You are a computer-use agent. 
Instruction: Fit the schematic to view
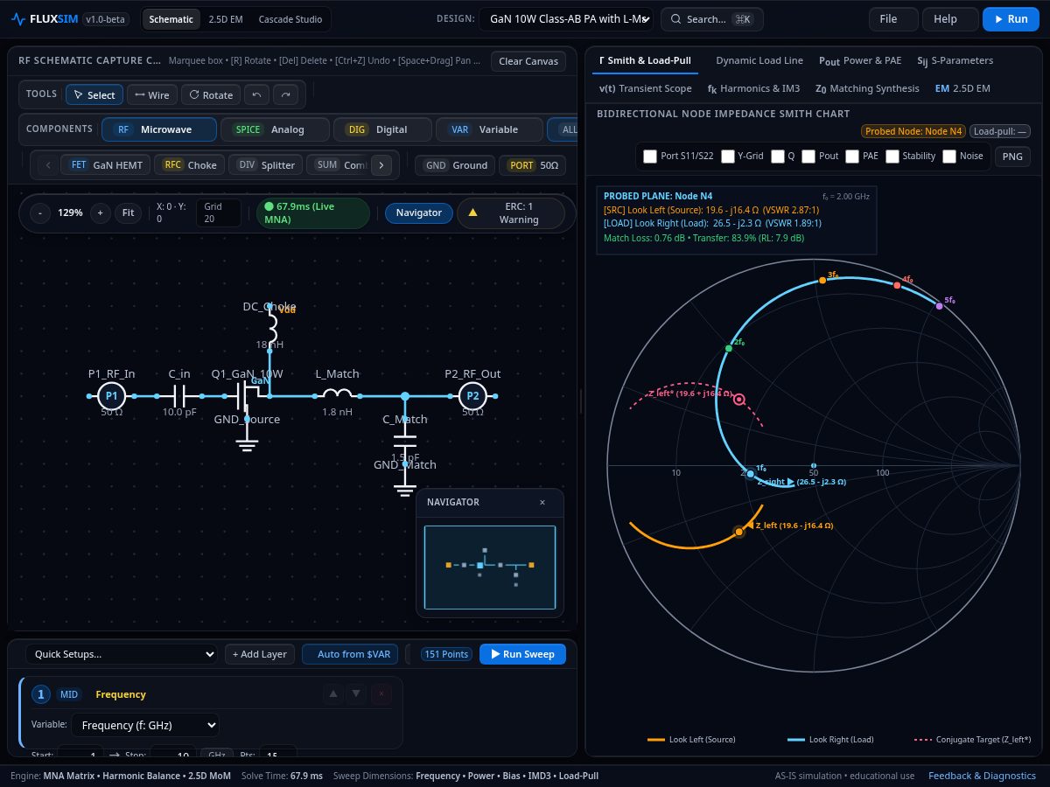coord(128,212)
